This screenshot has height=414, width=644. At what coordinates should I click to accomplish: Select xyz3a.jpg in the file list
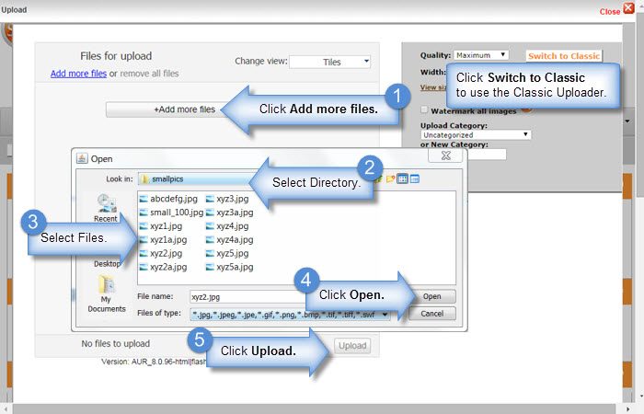tap(235, 213)
